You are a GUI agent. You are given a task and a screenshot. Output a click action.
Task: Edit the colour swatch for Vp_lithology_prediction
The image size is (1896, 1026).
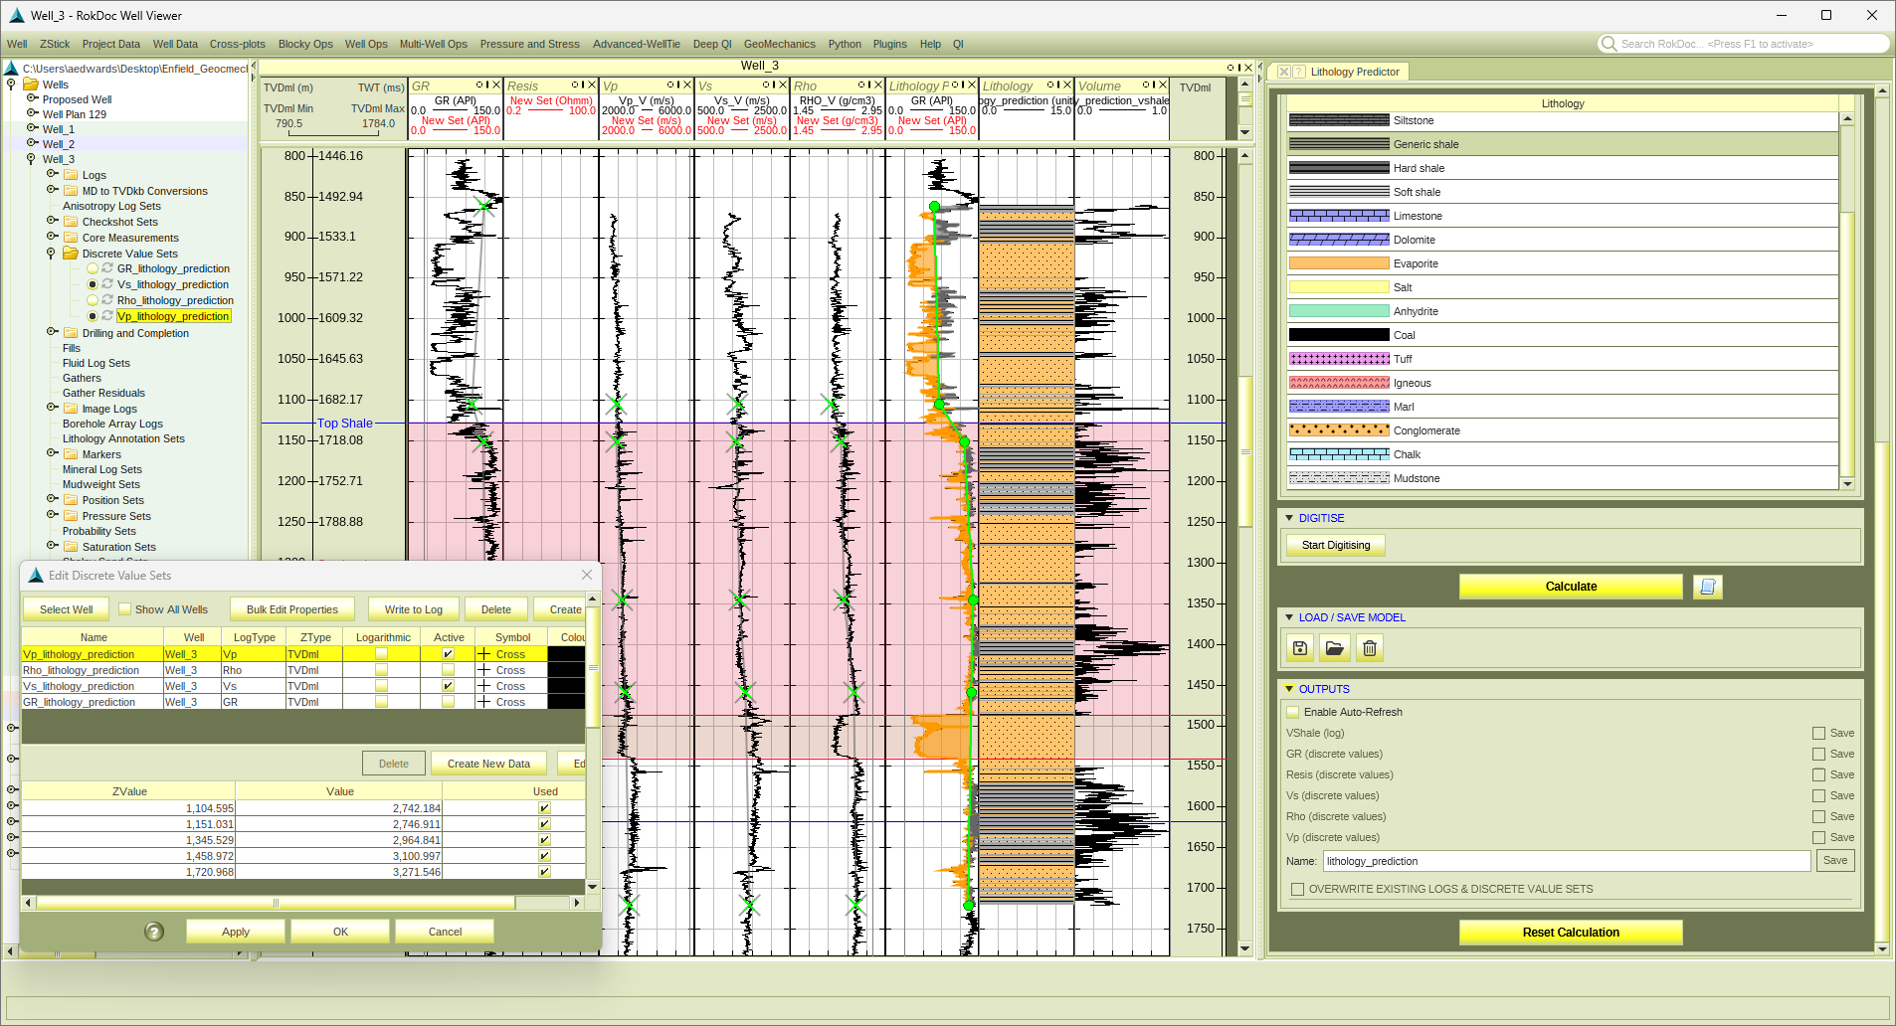click(x=565, y=653)
